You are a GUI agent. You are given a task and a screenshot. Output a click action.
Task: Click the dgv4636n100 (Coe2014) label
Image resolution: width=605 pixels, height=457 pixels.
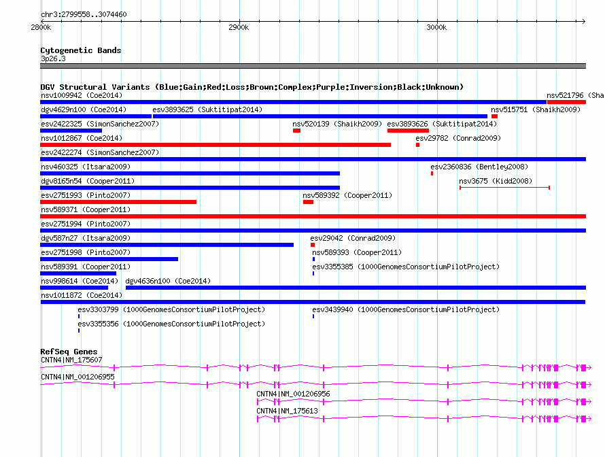[168, 281]
